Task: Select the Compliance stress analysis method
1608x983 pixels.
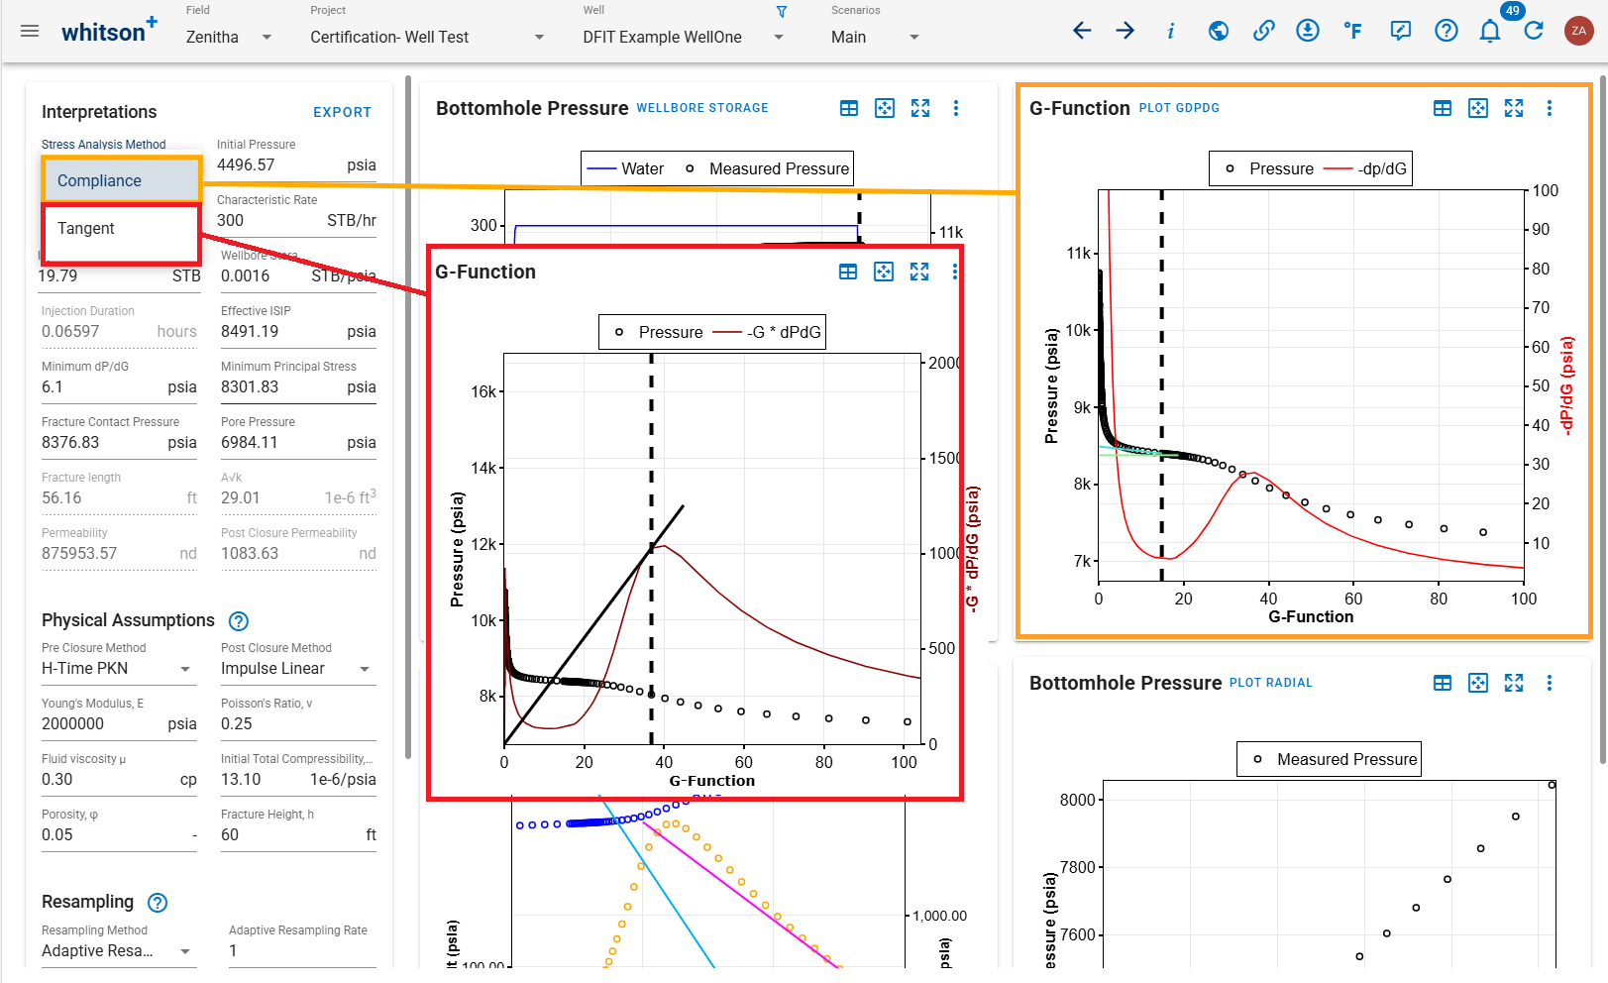Action: point(99,180)
